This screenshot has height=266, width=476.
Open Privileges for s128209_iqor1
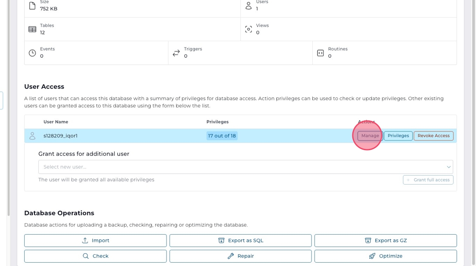[398, 136]
